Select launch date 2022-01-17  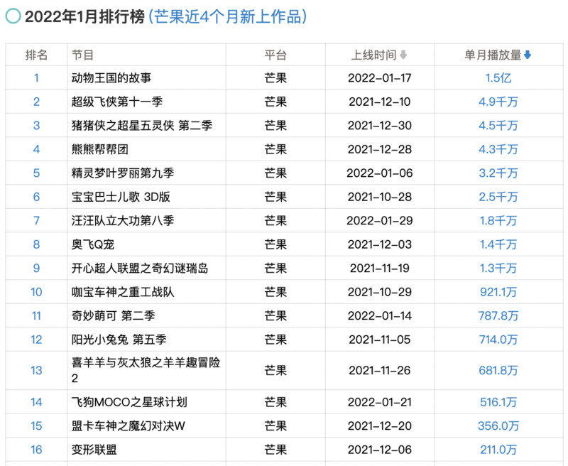point(380,78)
